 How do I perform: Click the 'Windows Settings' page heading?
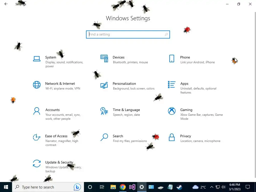point(128,18)
